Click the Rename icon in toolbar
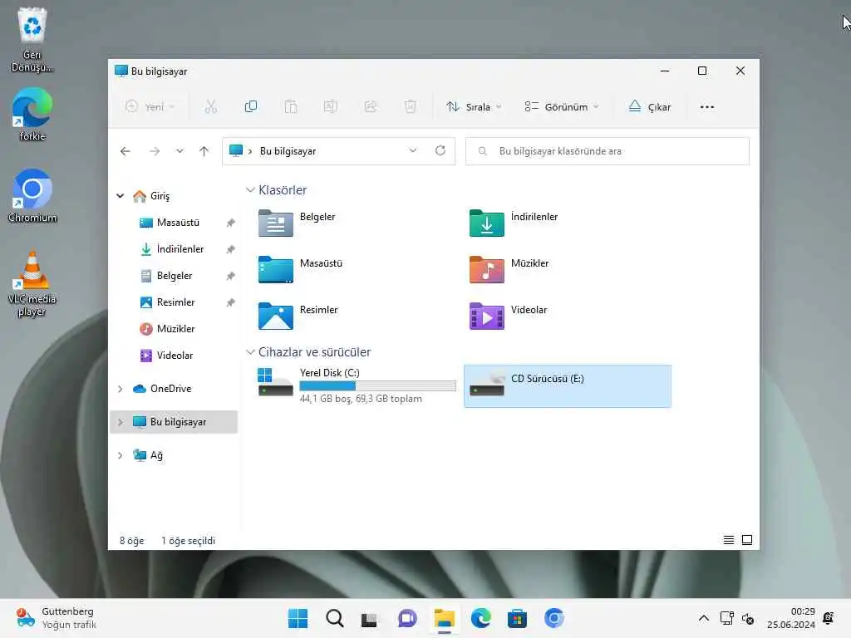This screenshot has height=638, width=851. coord(331,107)
